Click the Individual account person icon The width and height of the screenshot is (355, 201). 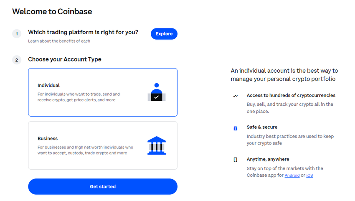pos(157,92)
